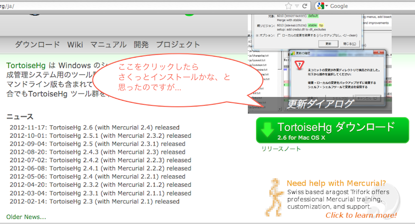The width and height of the screenshot is (415, 224).
Task: Select the 2012-09-04 TortoiseHg 2.5 news entry
Action: 98,144
